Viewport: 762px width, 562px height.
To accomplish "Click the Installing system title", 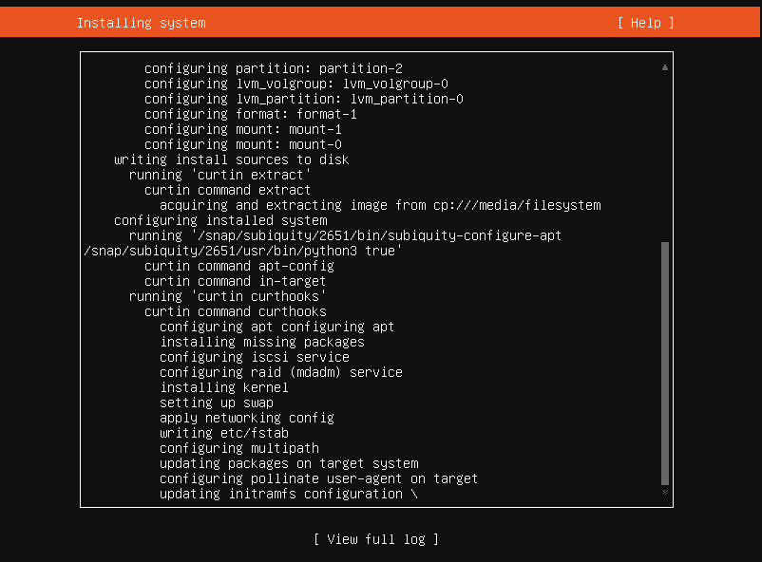I will 141,23.
